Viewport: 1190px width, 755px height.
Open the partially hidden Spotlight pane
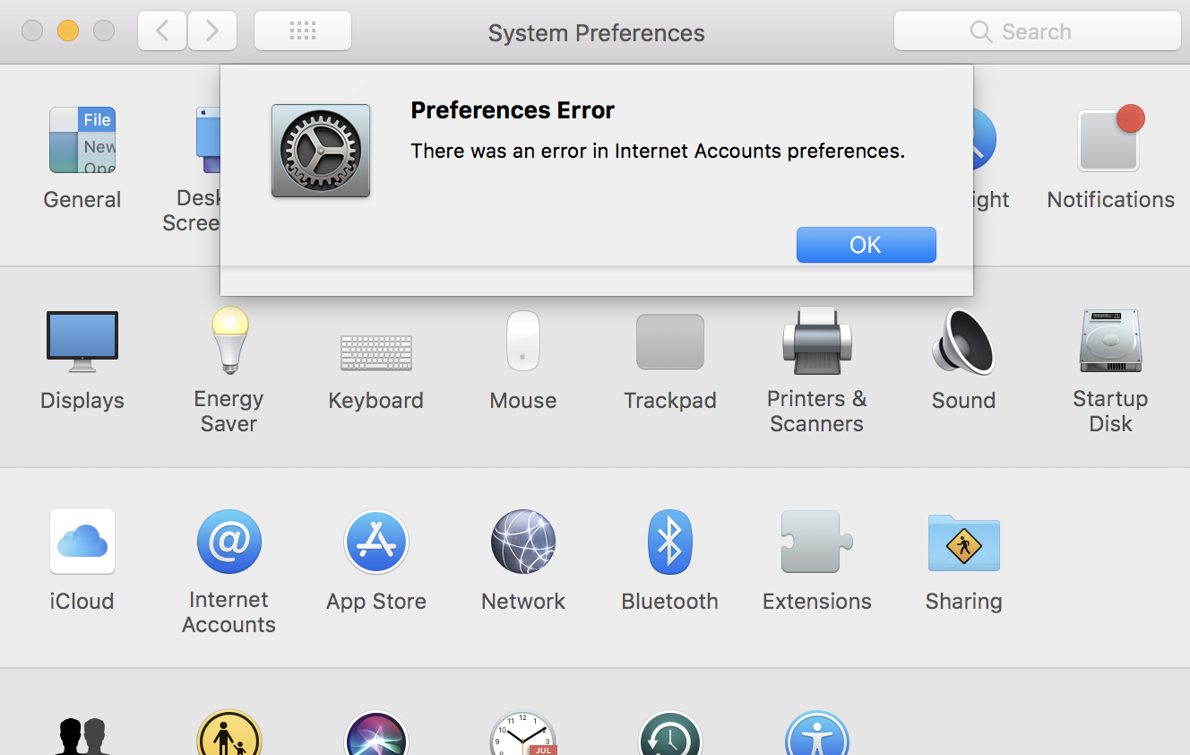[985, 141]
